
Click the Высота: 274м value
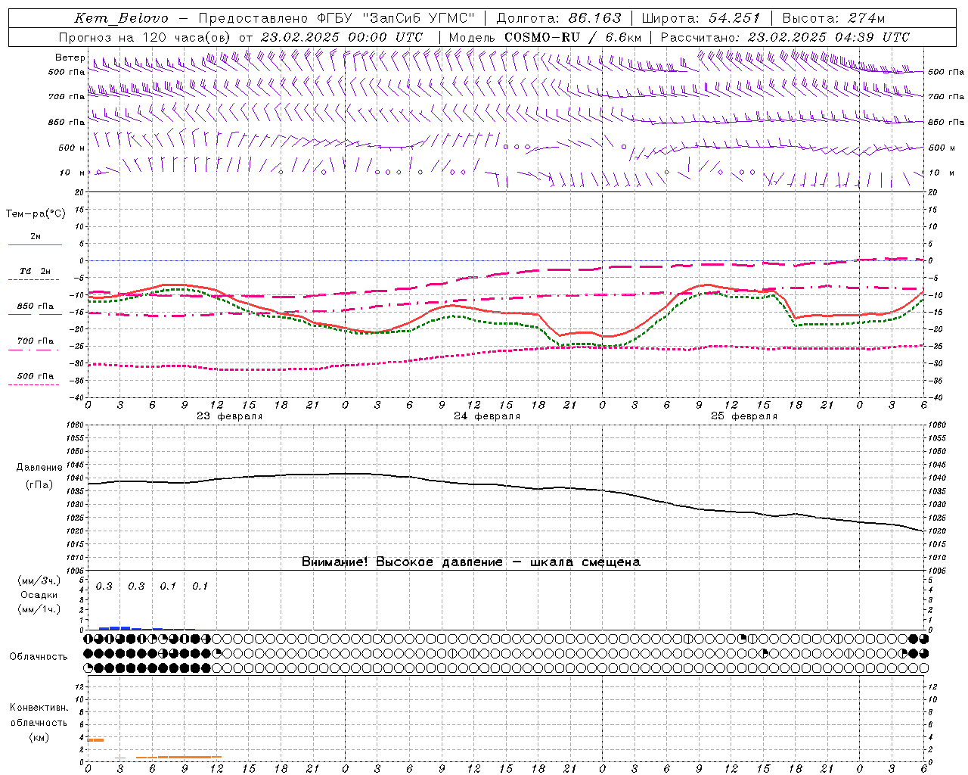tap(833, 18)
